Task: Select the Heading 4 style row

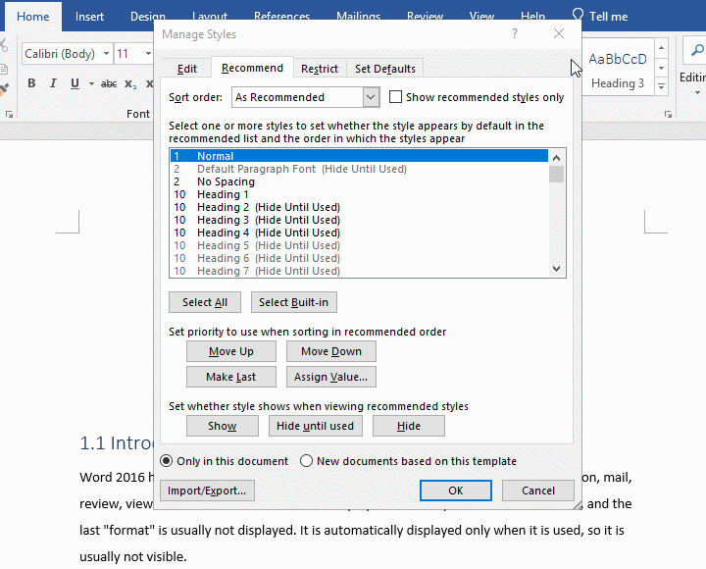Action: 359,233
